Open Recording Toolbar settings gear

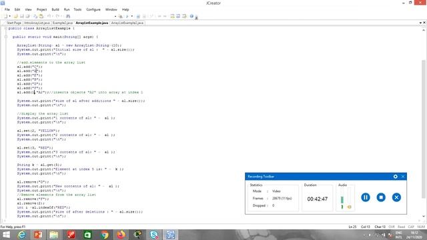pos(396,177)
